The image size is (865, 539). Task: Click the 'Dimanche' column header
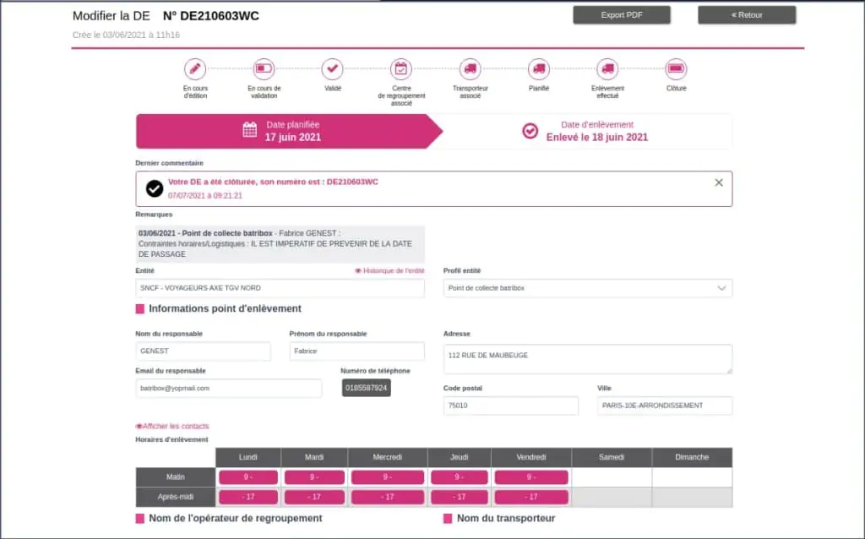click(x=693, y=457)
